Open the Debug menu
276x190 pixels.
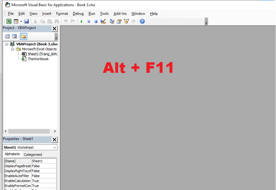pyautogui.click(x=78, y=14)
